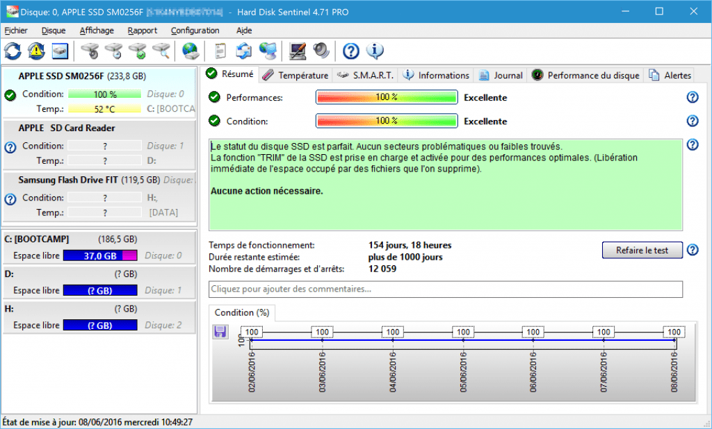The image size is (712, 429).
Task: Select the Samsung Flash Drive FIT disk entry
Action: [99, 196]
